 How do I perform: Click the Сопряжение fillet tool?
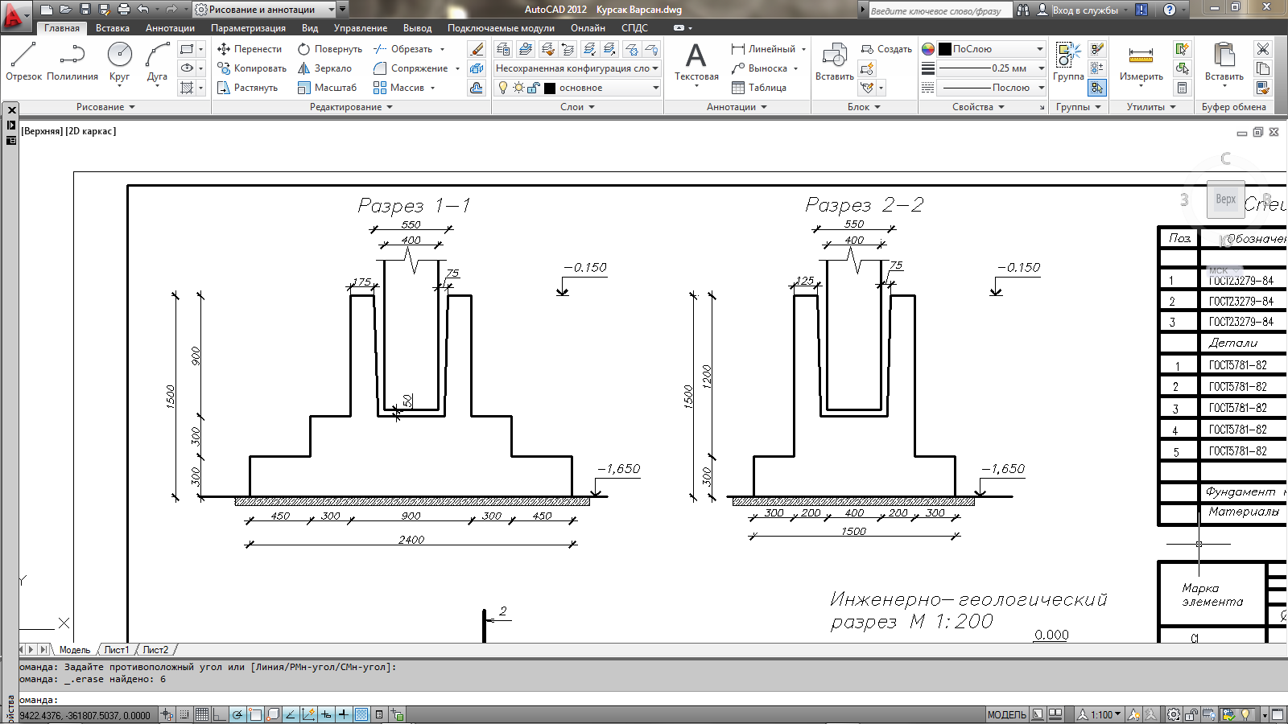click(411, 68)
